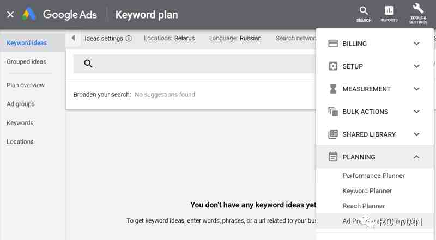This screenshot has width=436, height=240.
Task: Click the Ideas settings label
Action: (x=104, y=38)
